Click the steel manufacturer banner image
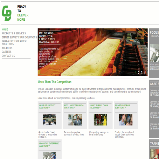159x159 pixels. [93, 52]
